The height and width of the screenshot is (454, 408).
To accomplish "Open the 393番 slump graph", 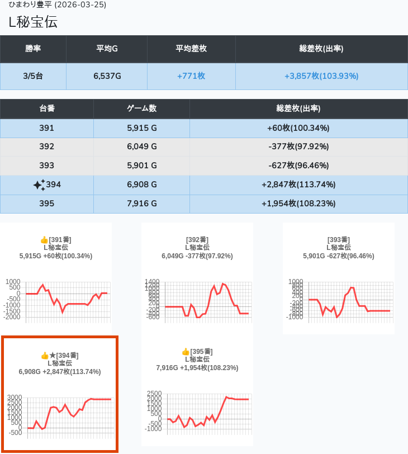I will point(338,300).
